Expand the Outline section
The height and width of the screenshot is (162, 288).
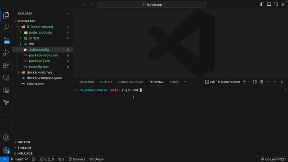point(15,142)
